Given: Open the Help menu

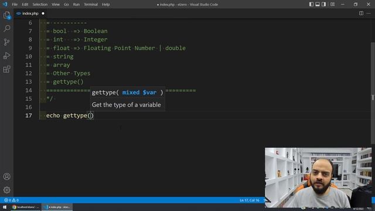Looking at the screenshot, I should click(x=105, y=4).
